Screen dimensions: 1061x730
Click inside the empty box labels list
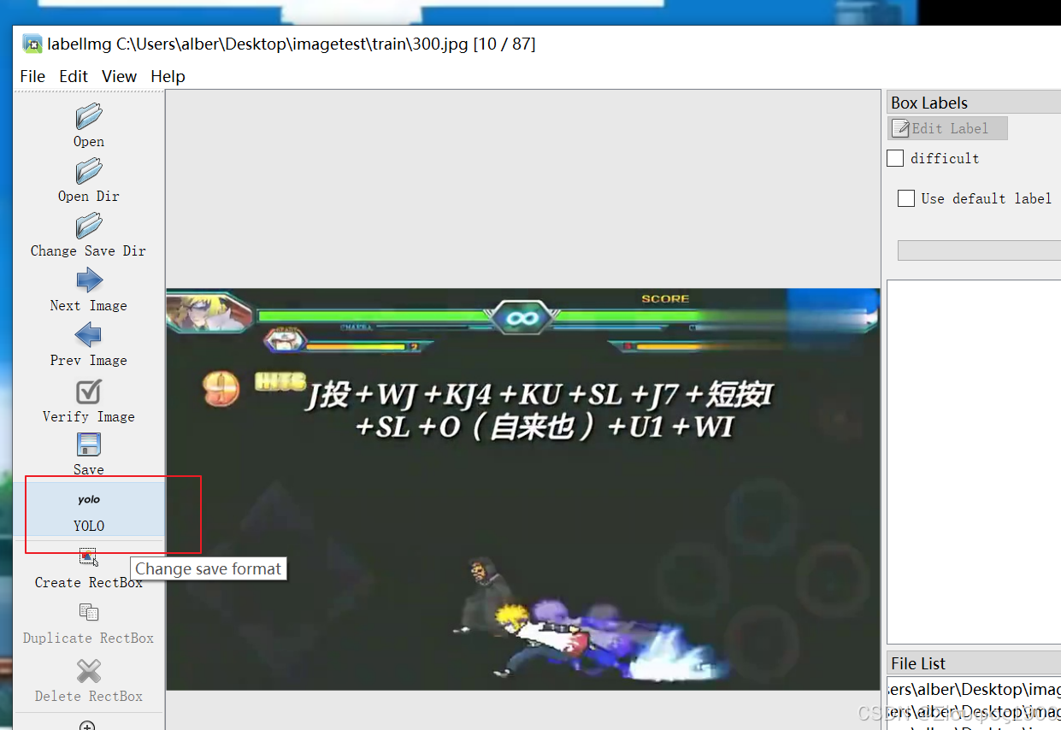[x=974, y=462]
